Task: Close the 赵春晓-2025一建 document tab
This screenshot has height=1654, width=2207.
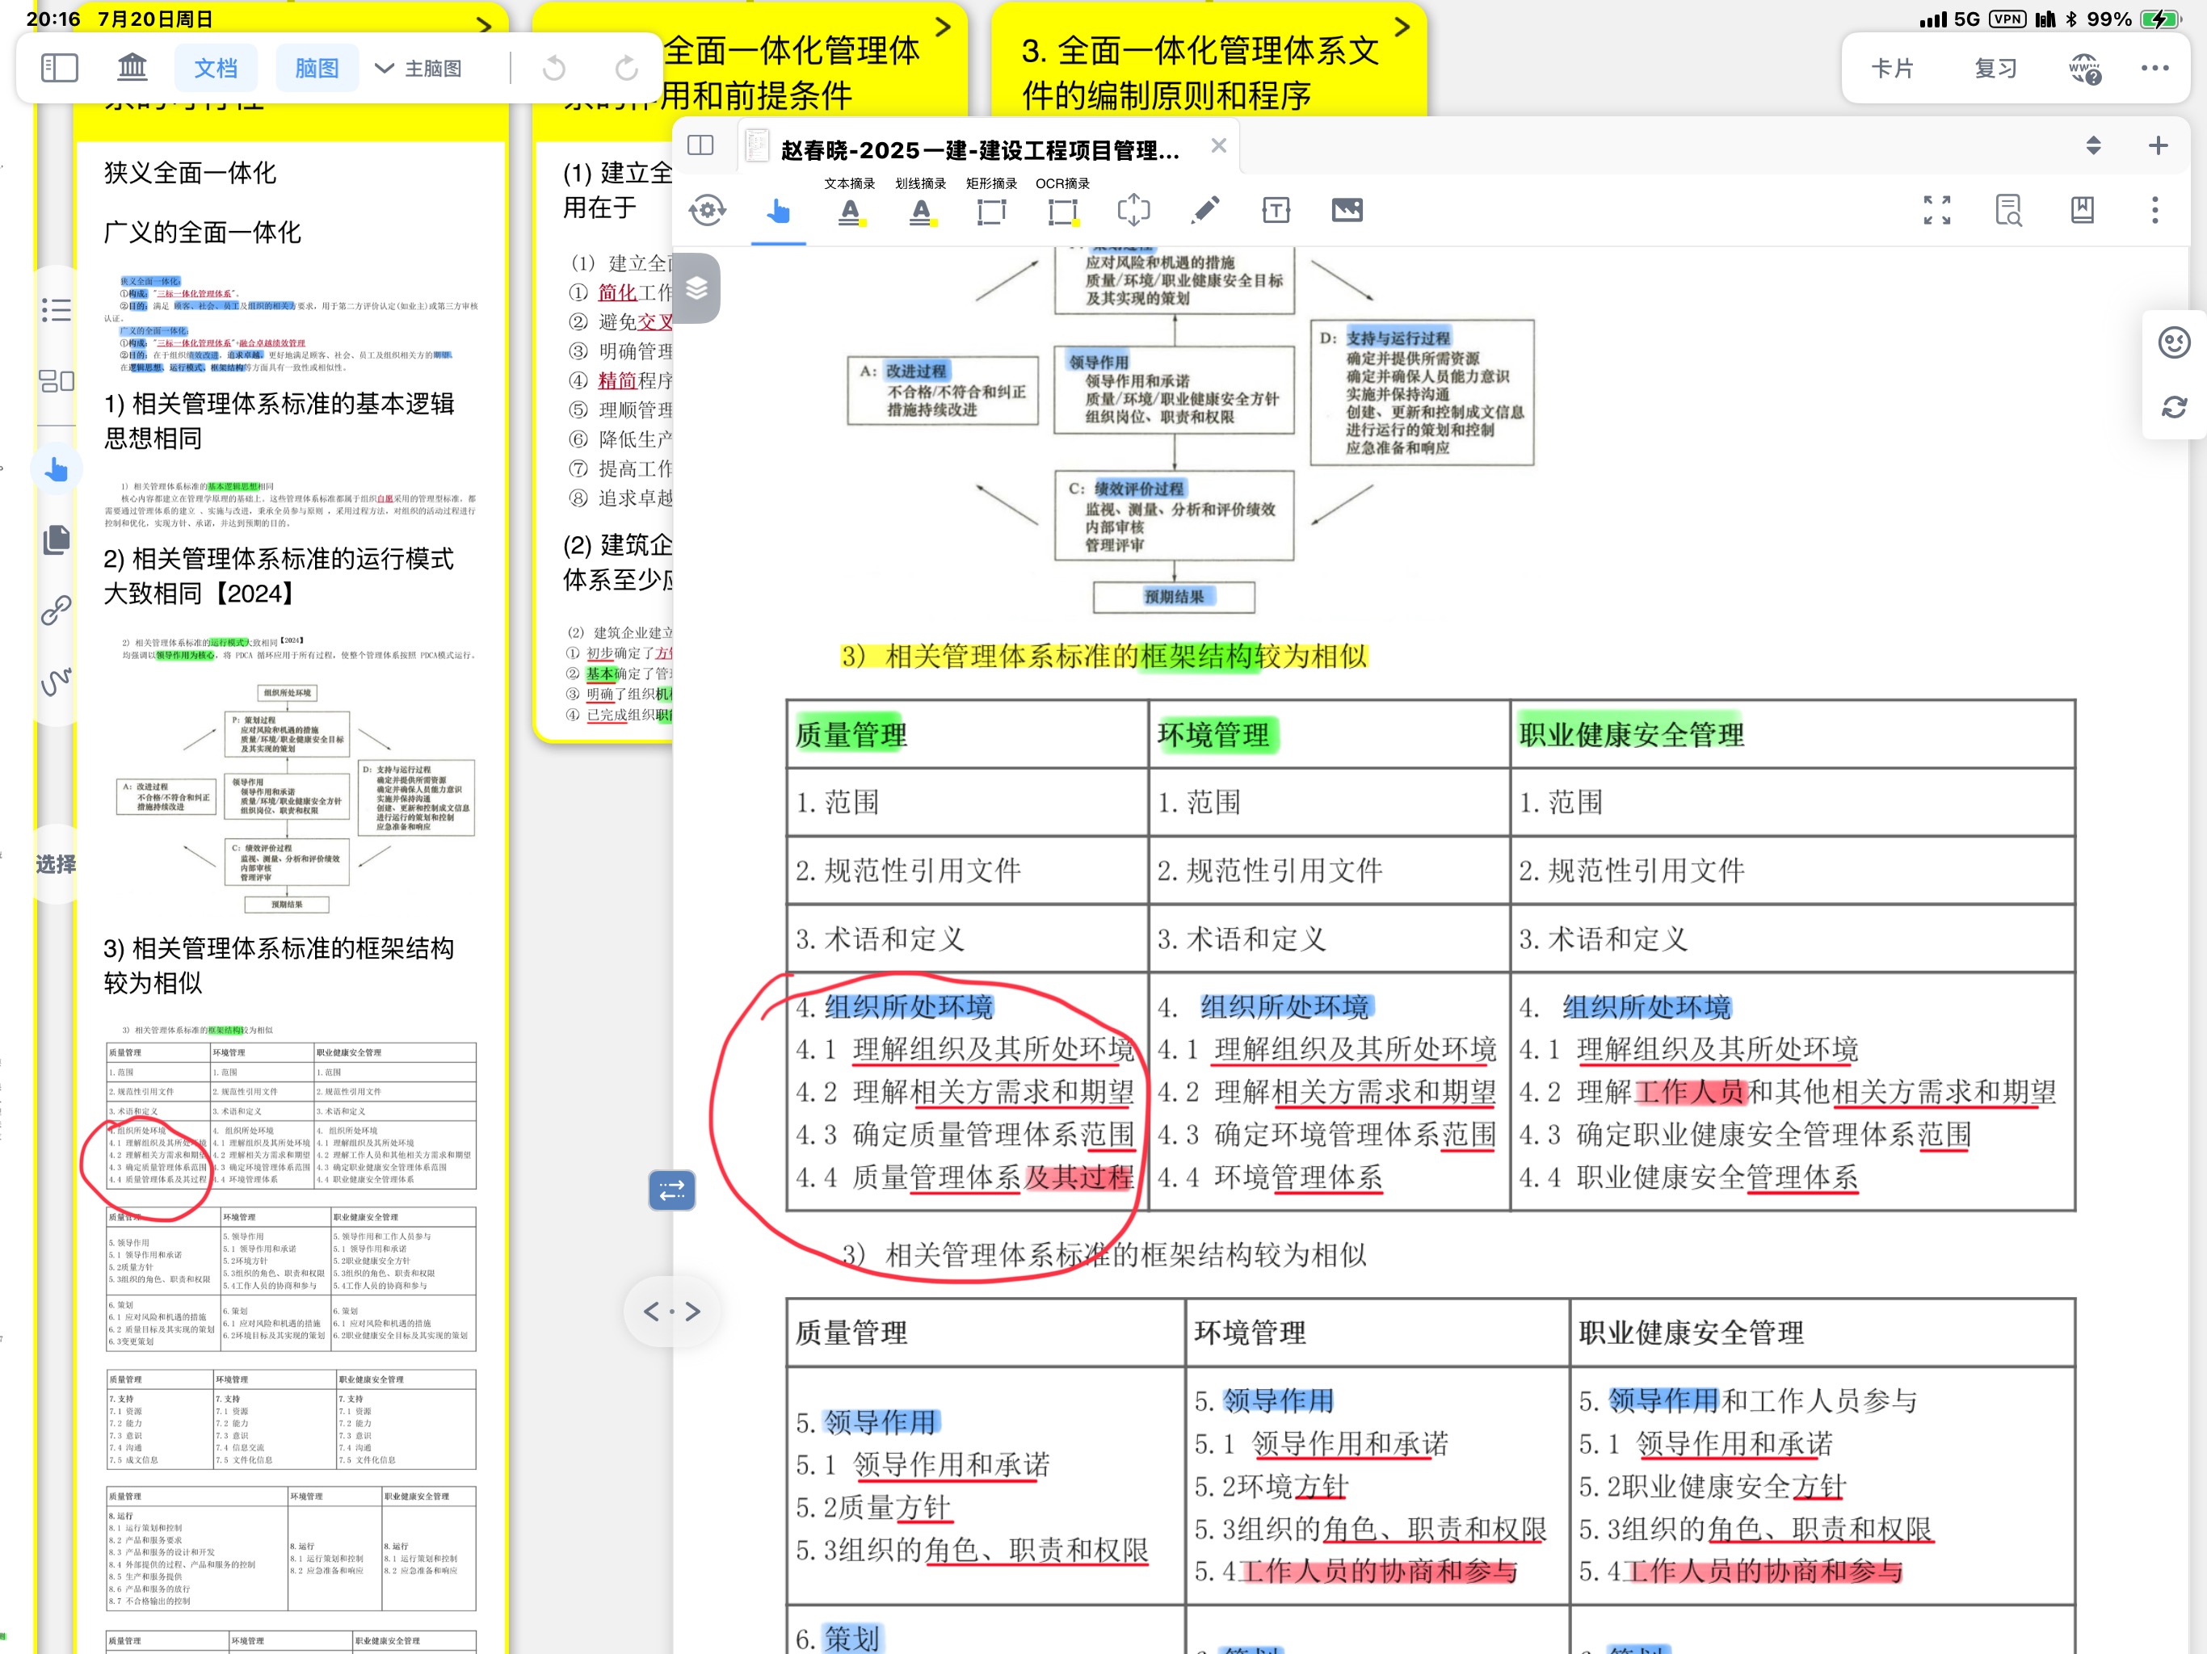Action: tap(1218, 145)
